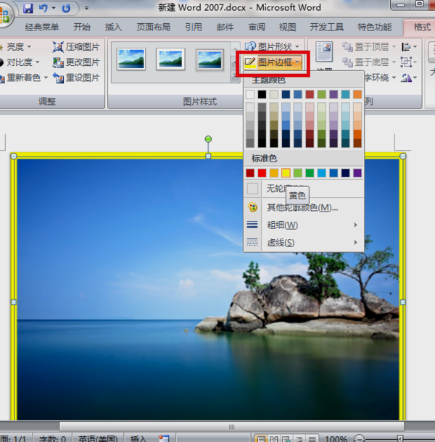Screen dimensions: 435x442
Task: Choose white theme color swatch
Action: pos(250,94)
